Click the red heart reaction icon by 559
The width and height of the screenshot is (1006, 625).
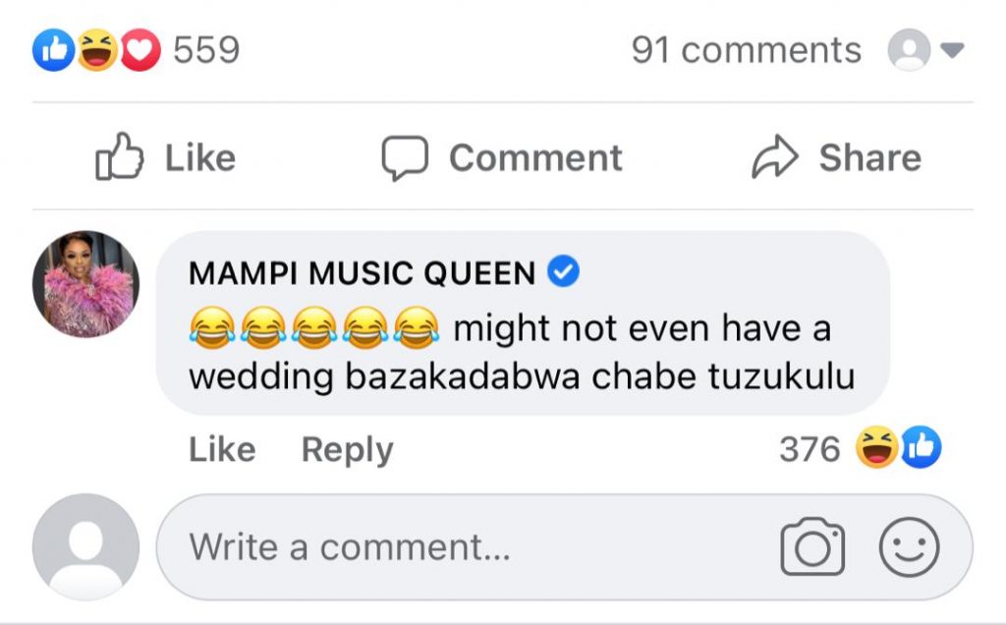(x=140, y=51)
